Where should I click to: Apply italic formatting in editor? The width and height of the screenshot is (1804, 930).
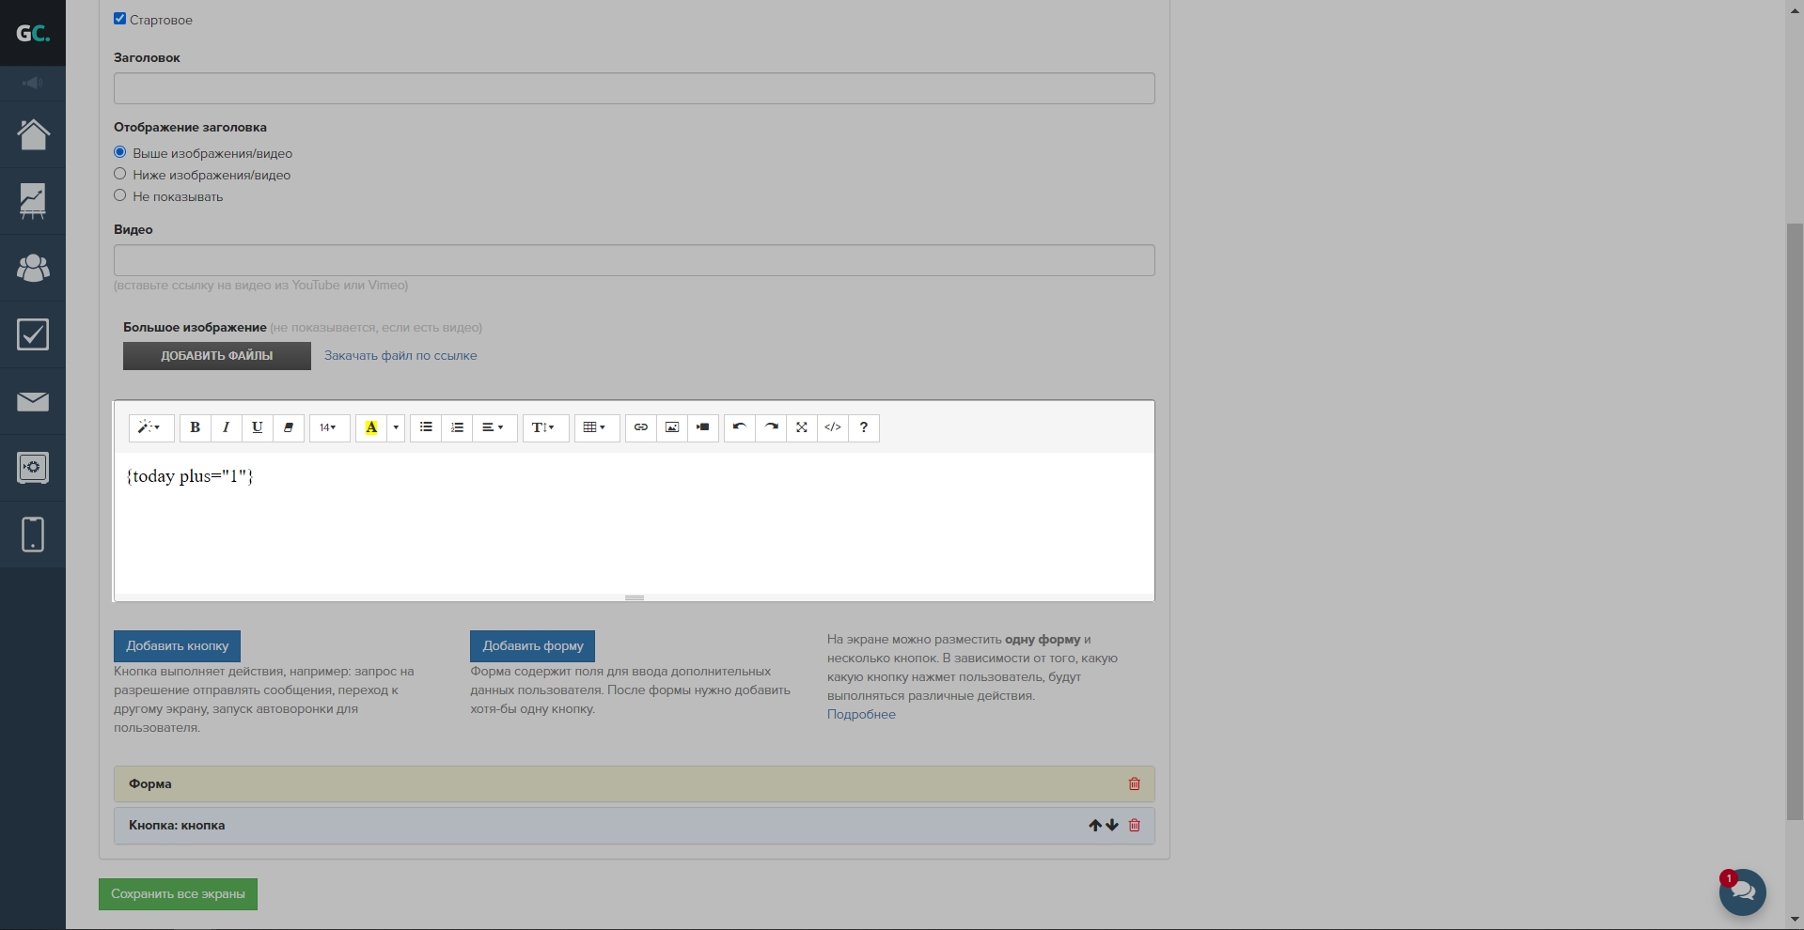[x=226, y=427]
